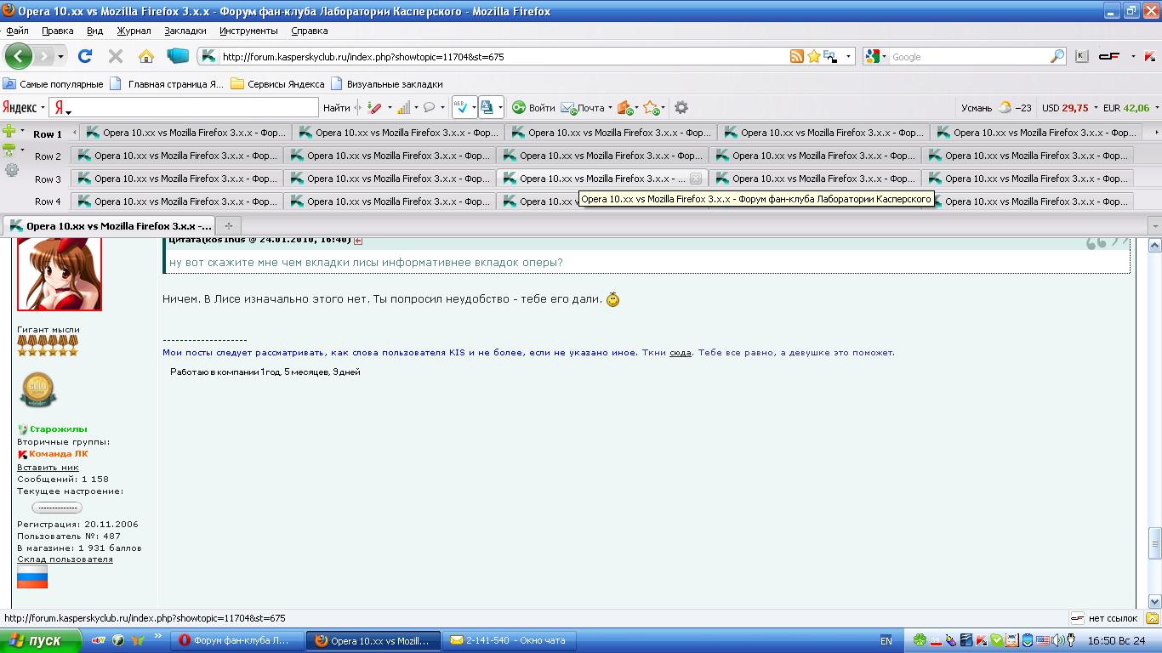Select the first tab in Row 2
The height and width of the screenshot is (653, 1162).
tap(177, 156)
